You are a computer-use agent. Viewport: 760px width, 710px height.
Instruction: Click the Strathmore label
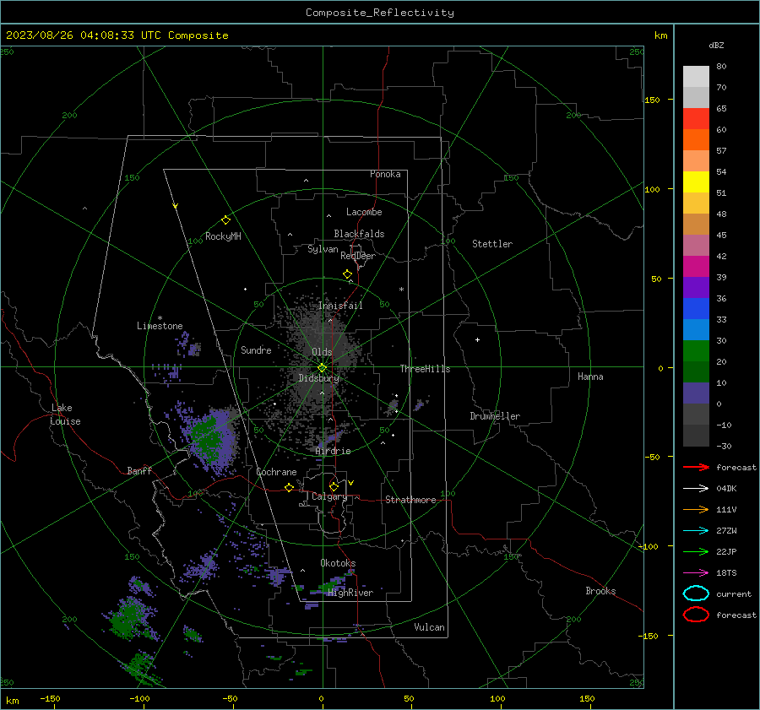coord(410,500)
